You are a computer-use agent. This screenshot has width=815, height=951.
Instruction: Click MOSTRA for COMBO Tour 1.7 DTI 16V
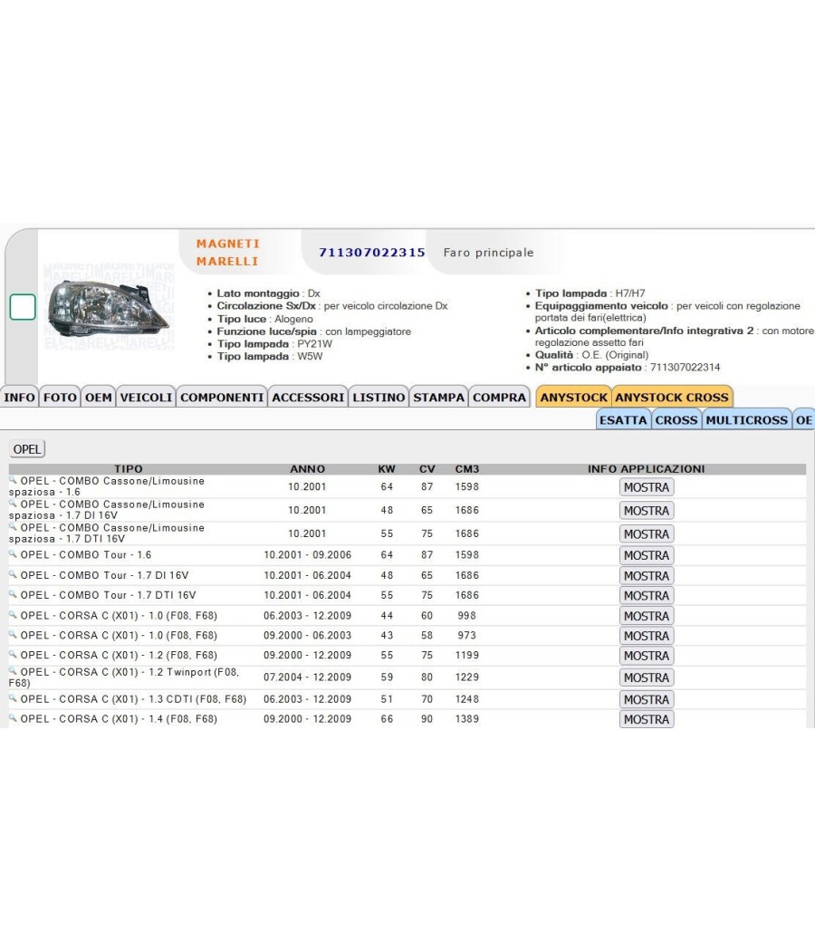tap(647, 596)
